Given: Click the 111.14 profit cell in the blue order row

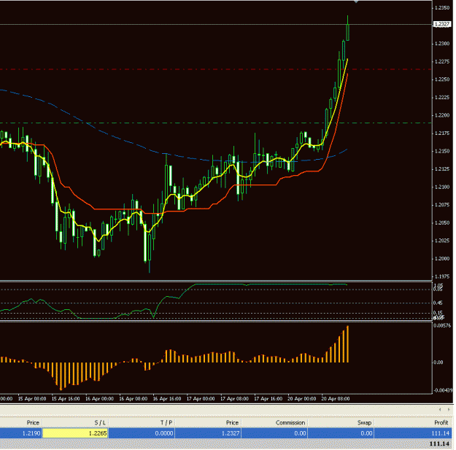Looking at the screenshot, I should 414,433.
